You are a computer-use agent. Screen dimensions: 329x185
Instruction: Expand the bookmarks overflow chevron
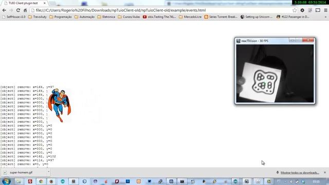coord(325,17)
